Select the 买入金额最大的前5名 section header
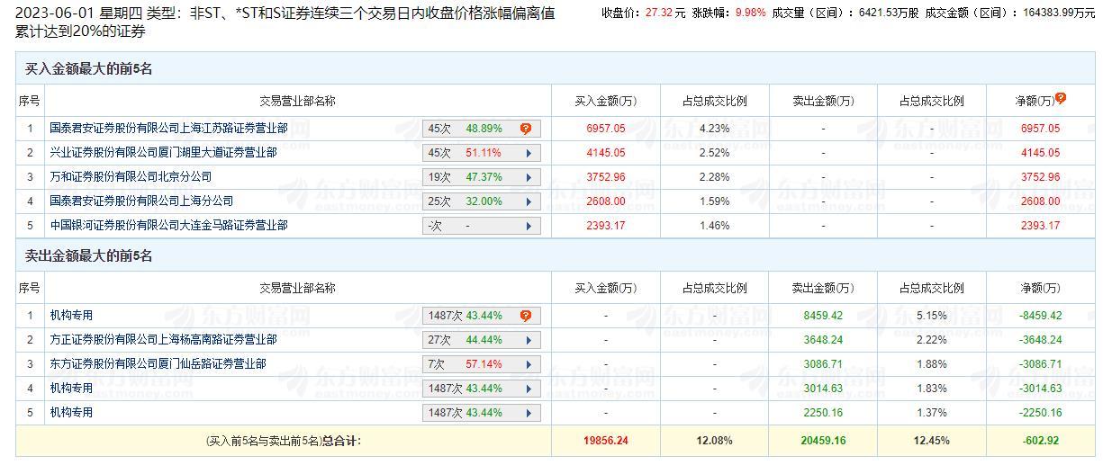Viewport: 1103px width, 465px height. pyautogui.click(x=89, y=69)
